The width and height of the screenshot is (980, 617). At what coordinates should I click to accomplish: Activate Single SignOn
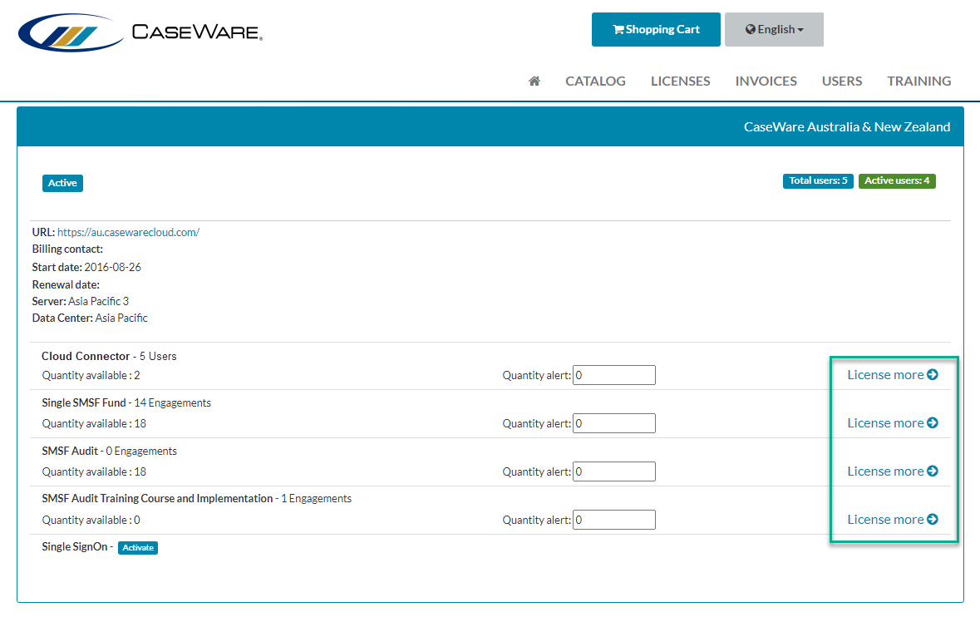click(137, 548)
